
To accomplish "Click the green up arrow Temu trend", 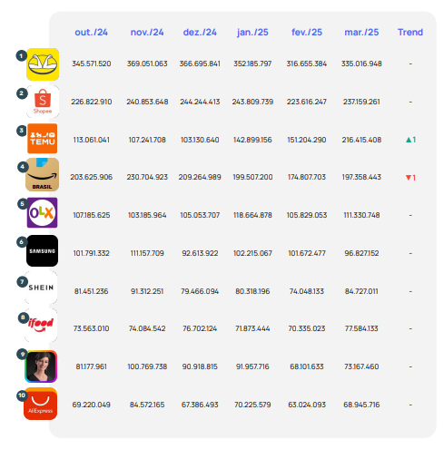I will [x=410, y=140].
